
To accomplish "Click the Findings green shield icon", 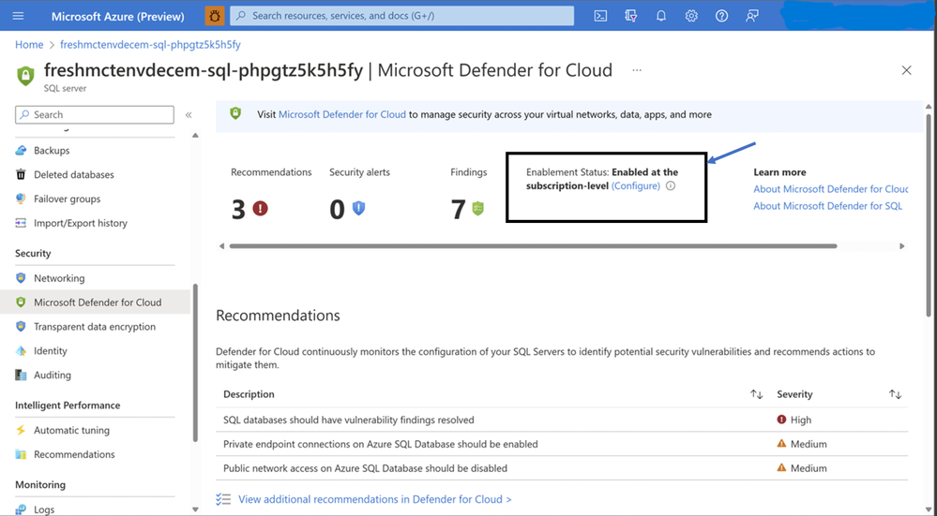I will 478,208.
